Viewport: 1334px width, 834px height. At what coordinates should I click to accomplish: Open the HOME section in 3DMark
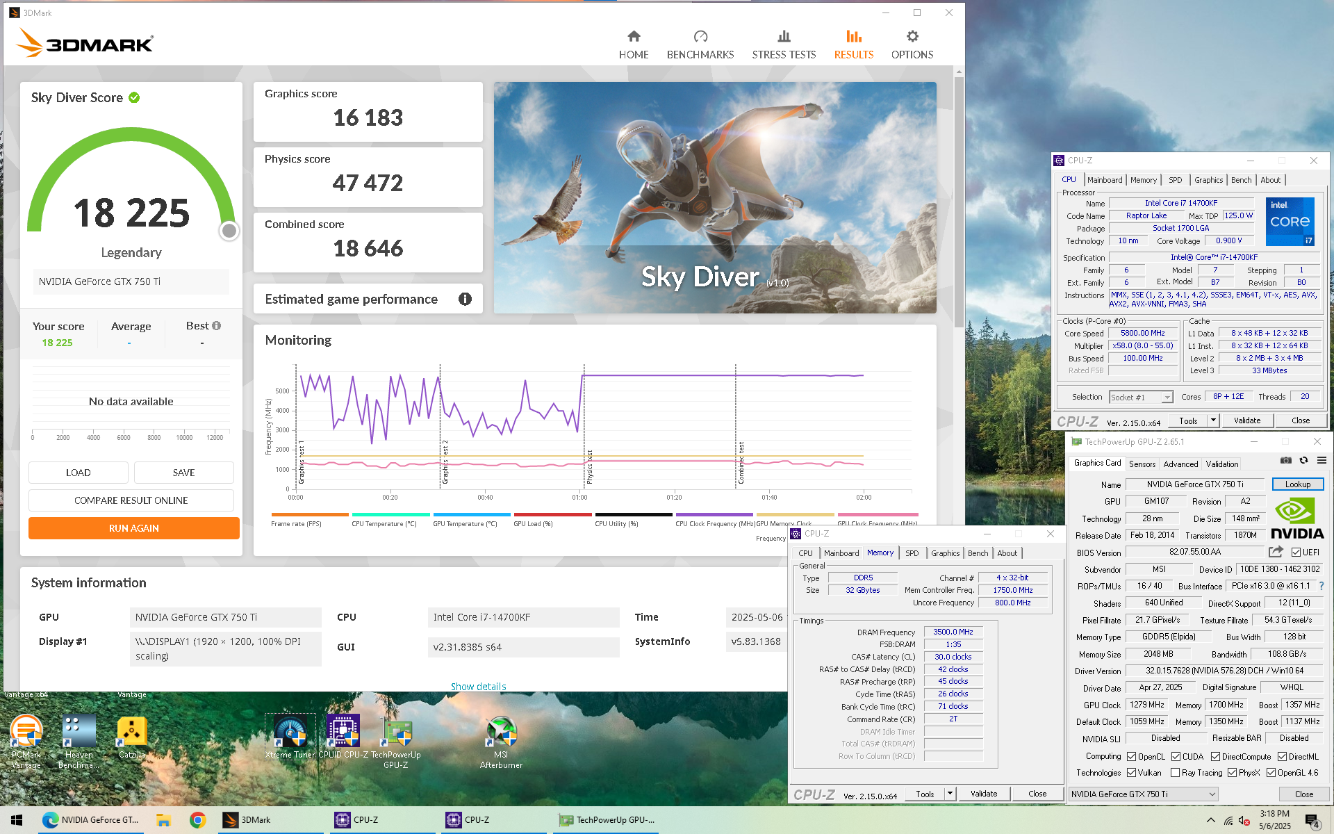634,45
